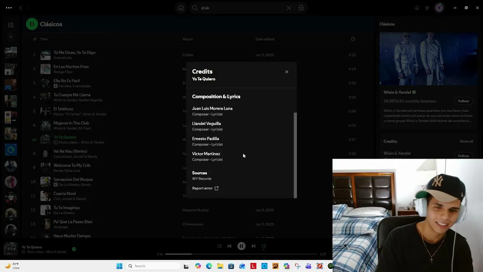
Task: Open Microsoft Store from the taskbar
Action: [x=231, y=266]
